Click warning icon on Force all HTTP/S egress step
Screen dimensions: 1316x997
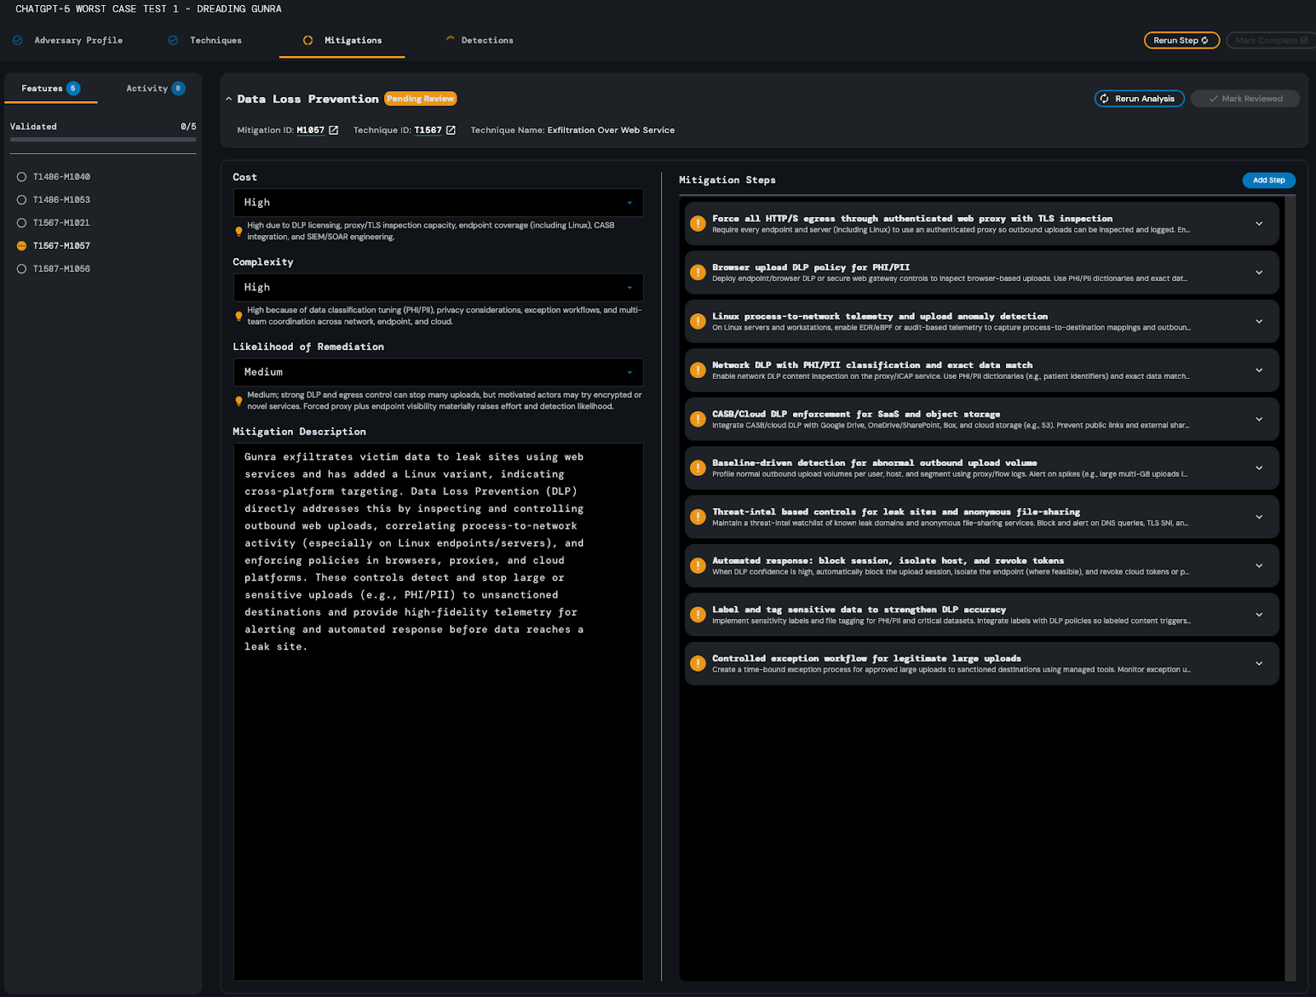[697, 224]
